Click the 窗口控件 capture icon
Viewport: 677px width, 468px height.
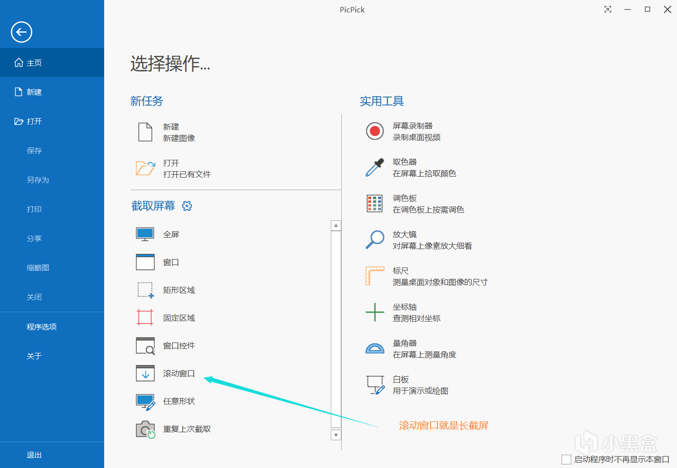click(145, 345)
